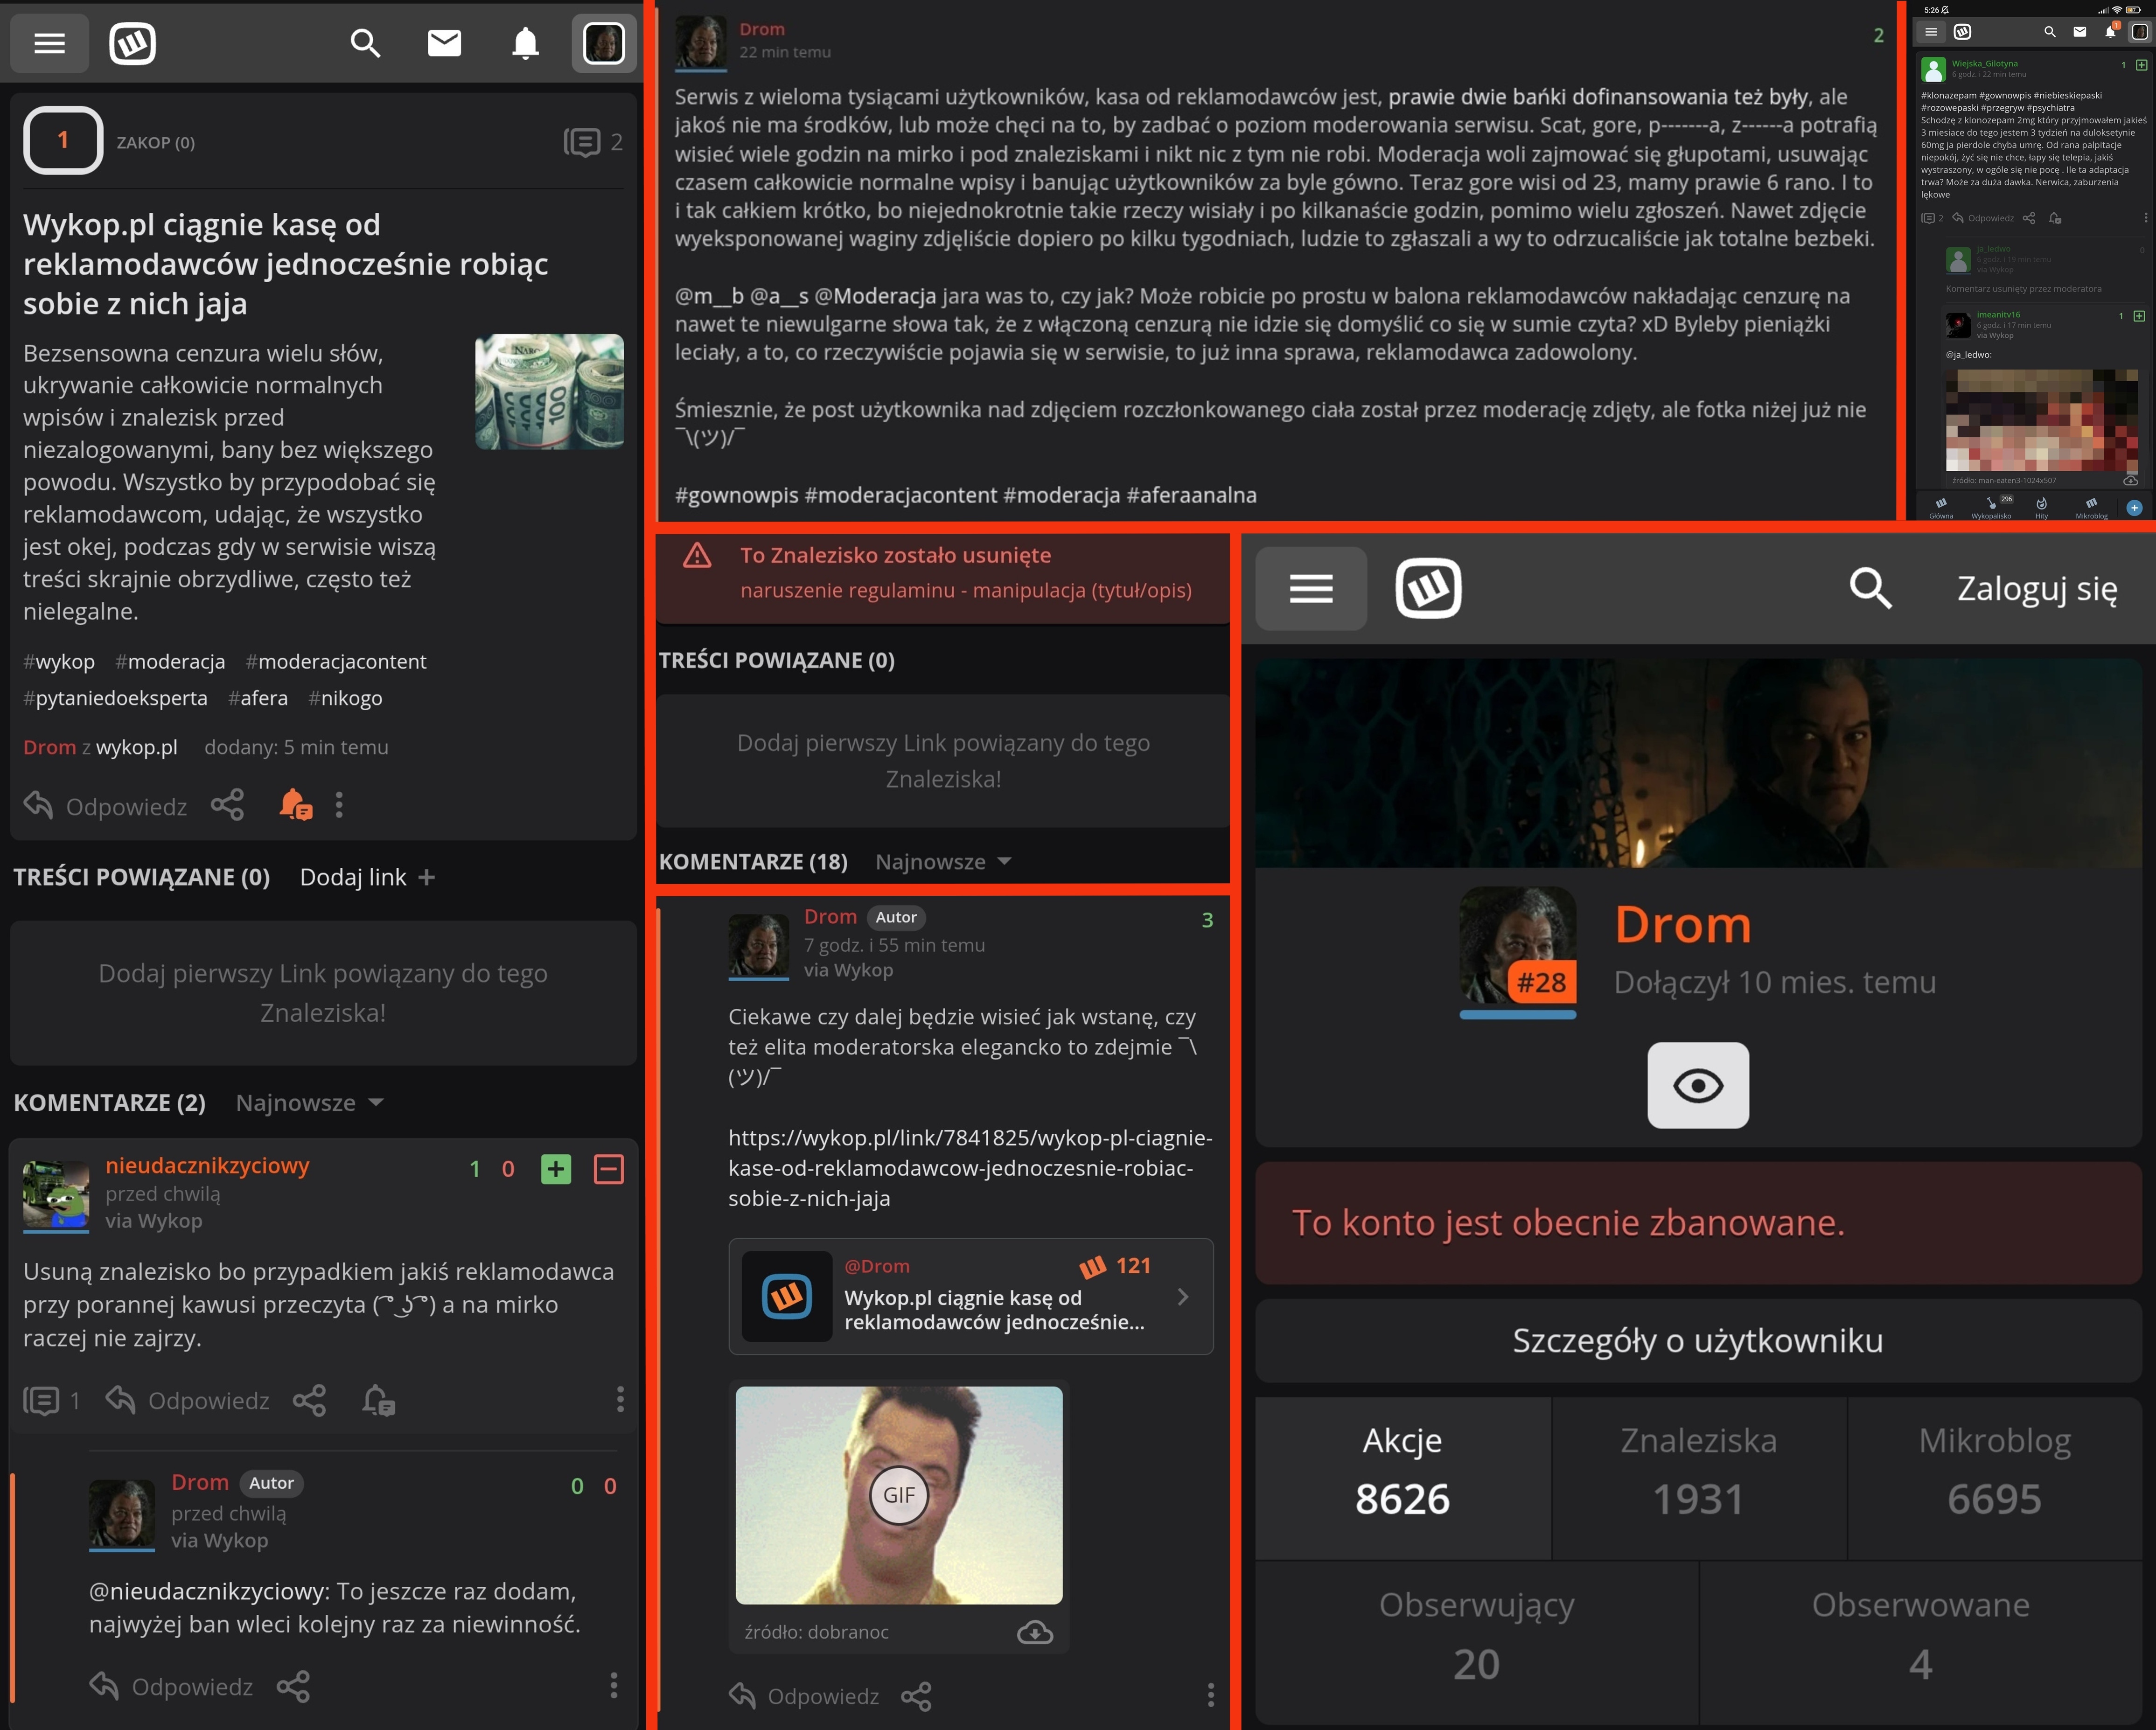The width and height of the screenshot is (2156, 1730).
Task: Click the vote count box showing 1
Action: (63, 141)
